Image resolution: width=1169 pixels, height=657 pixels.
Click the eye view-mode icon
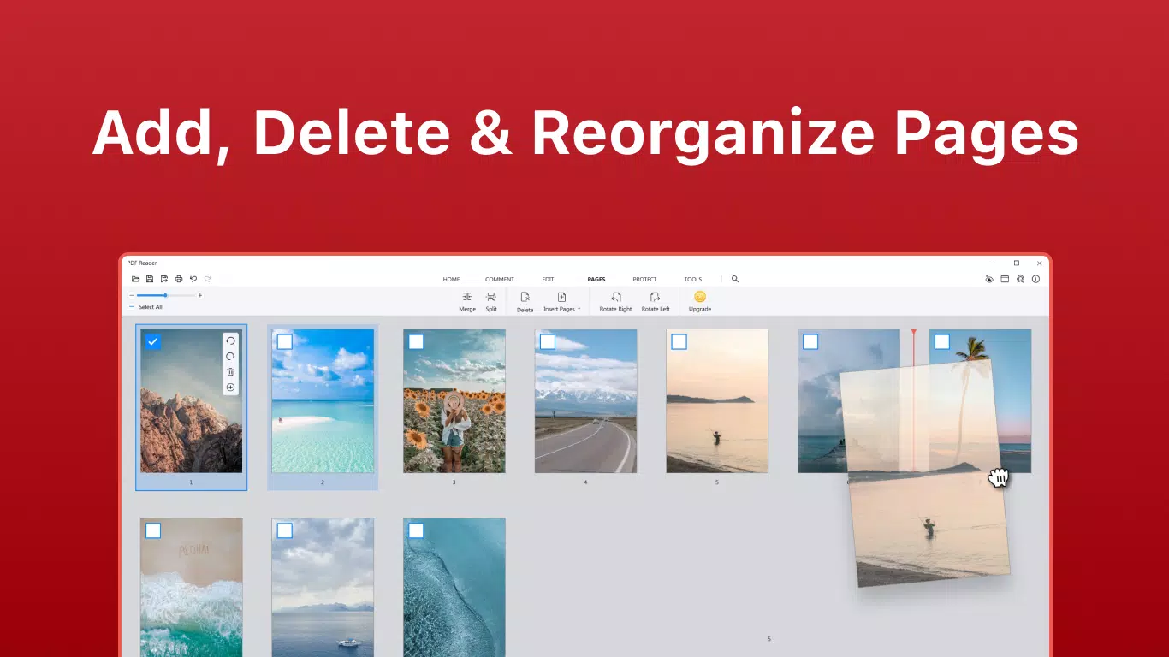click(989, 279)
